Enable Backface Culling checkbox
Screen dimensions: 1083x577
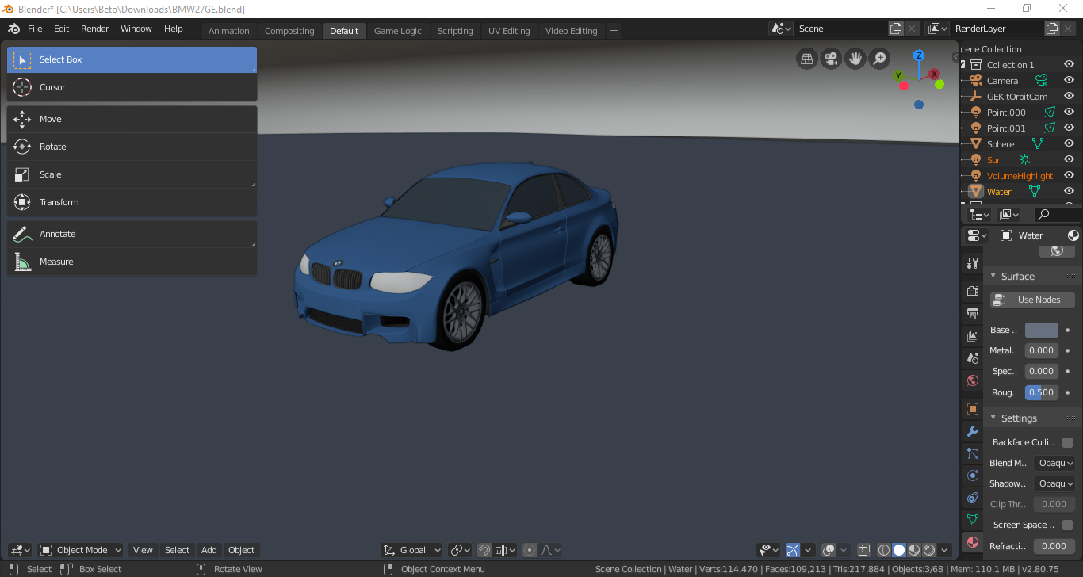1067,442
